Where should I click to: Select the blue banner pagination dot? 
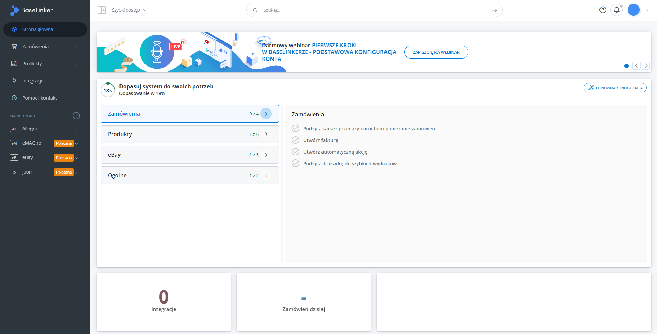pos(627,66)
